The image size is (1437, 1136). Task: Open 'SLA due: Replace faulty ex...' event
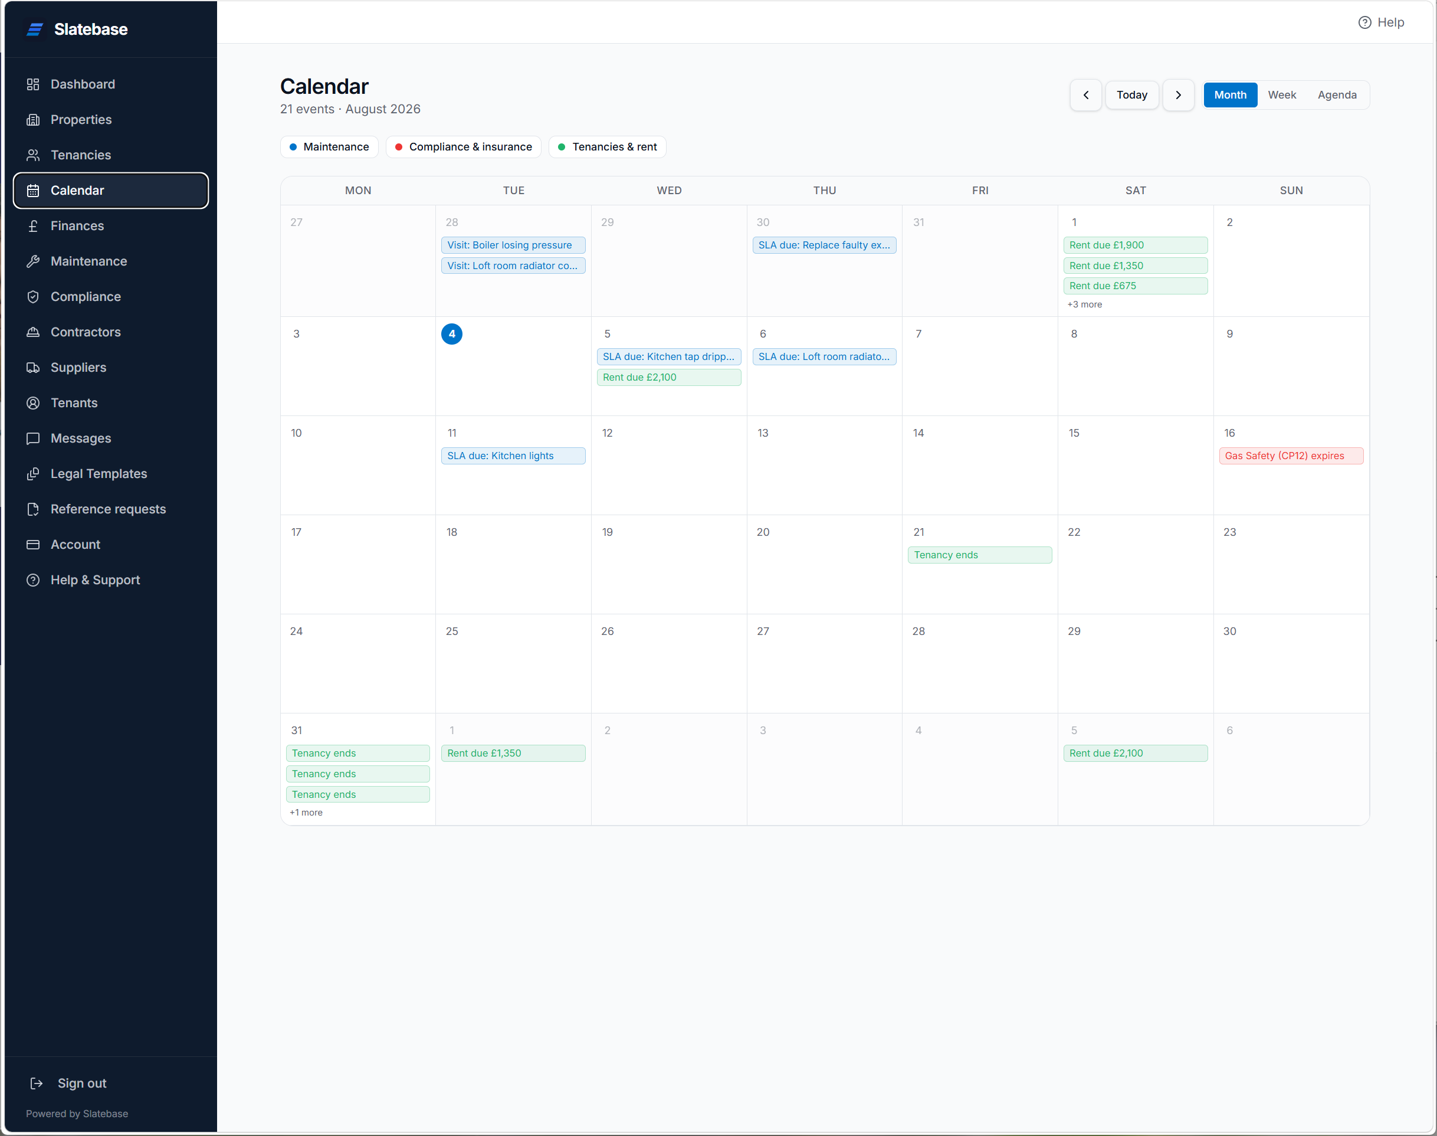824,245
